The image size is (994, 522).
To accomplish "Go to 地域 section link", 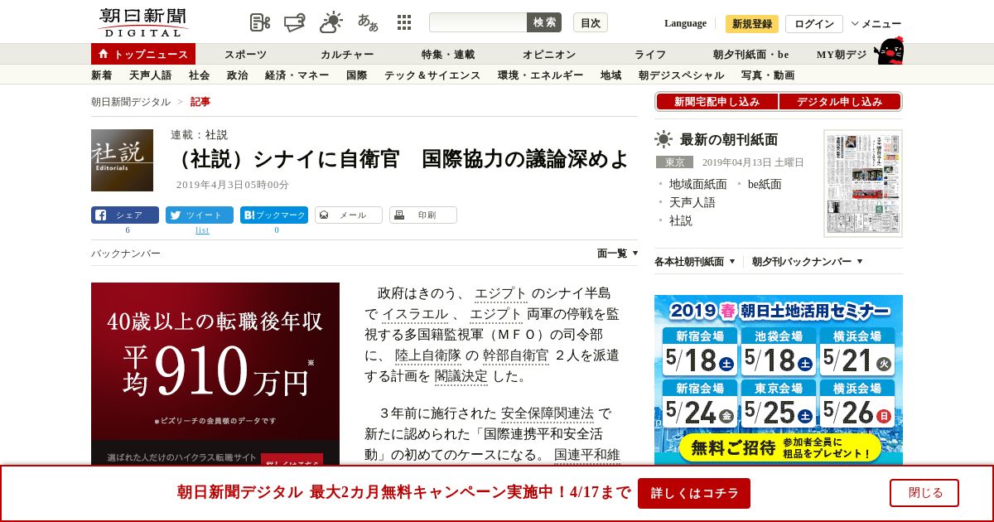I will point(611,75).
